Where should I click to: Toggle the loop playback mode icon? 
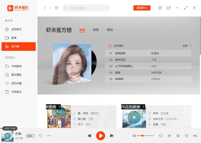161,136
